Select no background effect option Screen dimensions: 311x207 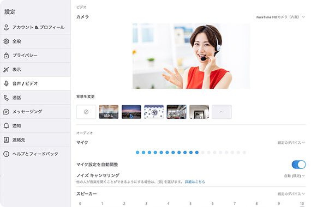(x=86, y=112)
